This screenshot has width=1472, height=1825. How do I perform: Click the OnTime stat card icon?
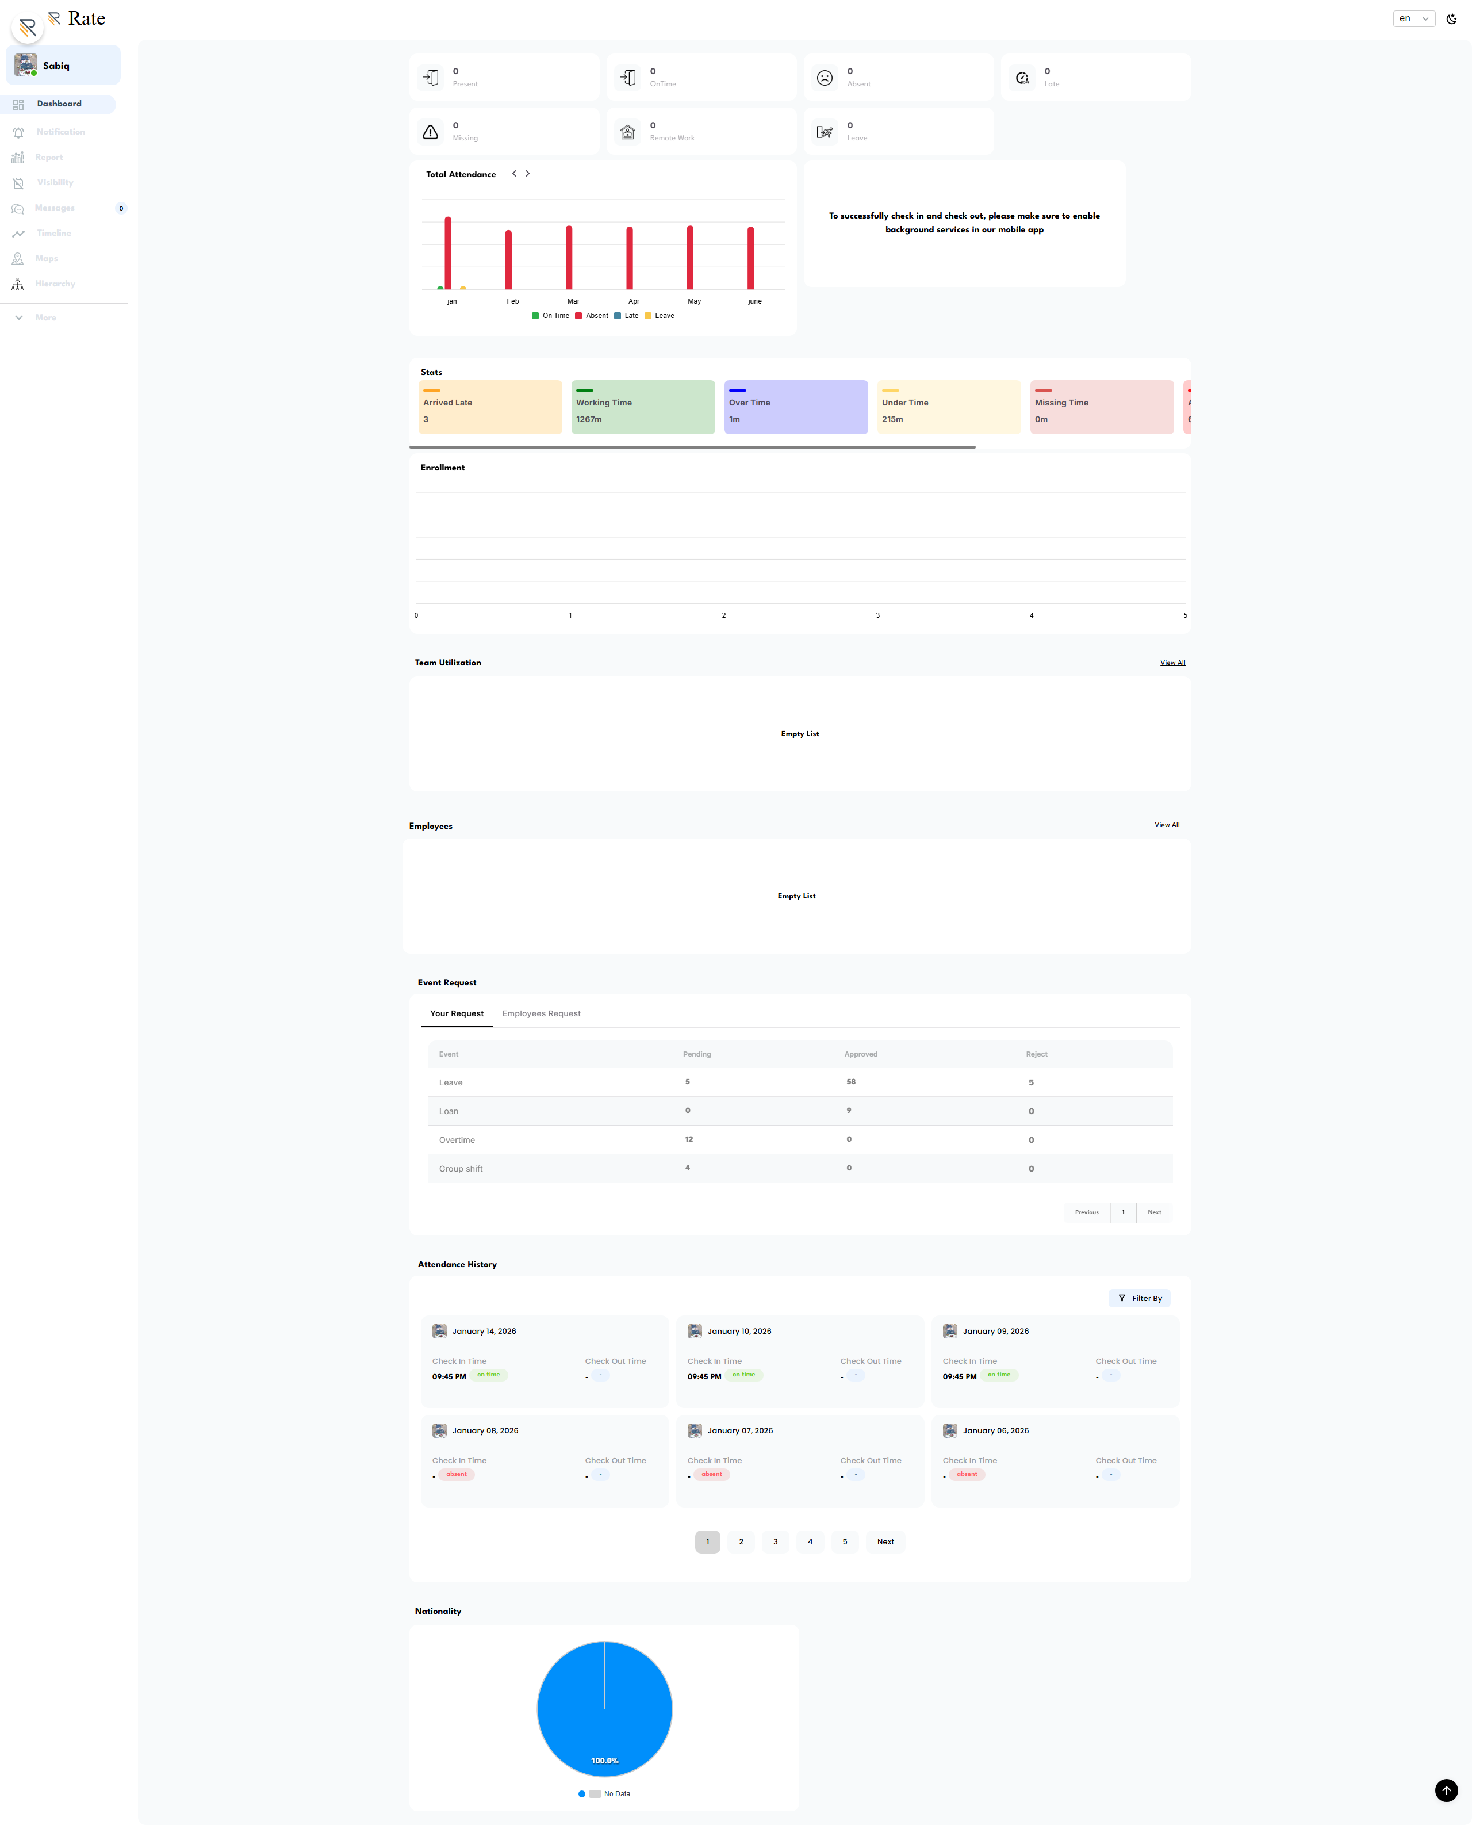click(628, 78)
